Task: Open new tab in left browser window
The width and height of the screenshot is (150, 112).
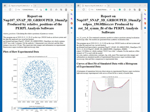Action: coord(35,6)
